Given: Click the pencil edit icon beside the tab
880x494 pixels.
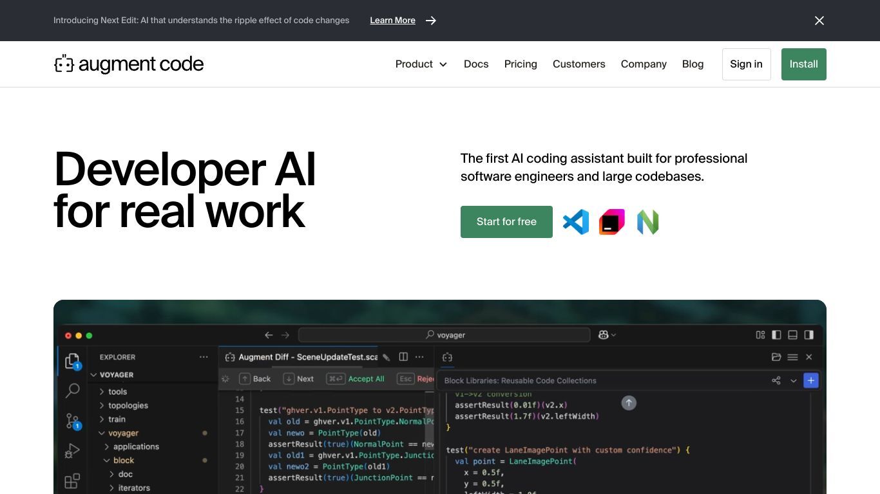Looking at the screenshot, I should [x=387, y=357].
